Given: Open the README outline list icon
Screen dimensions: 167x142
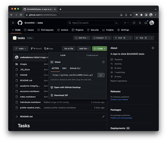Looking at the screenshot, I should (x=17, y=117).
